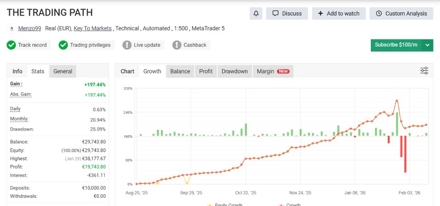Click the peak growth point on chart

(x=396, y=100)
